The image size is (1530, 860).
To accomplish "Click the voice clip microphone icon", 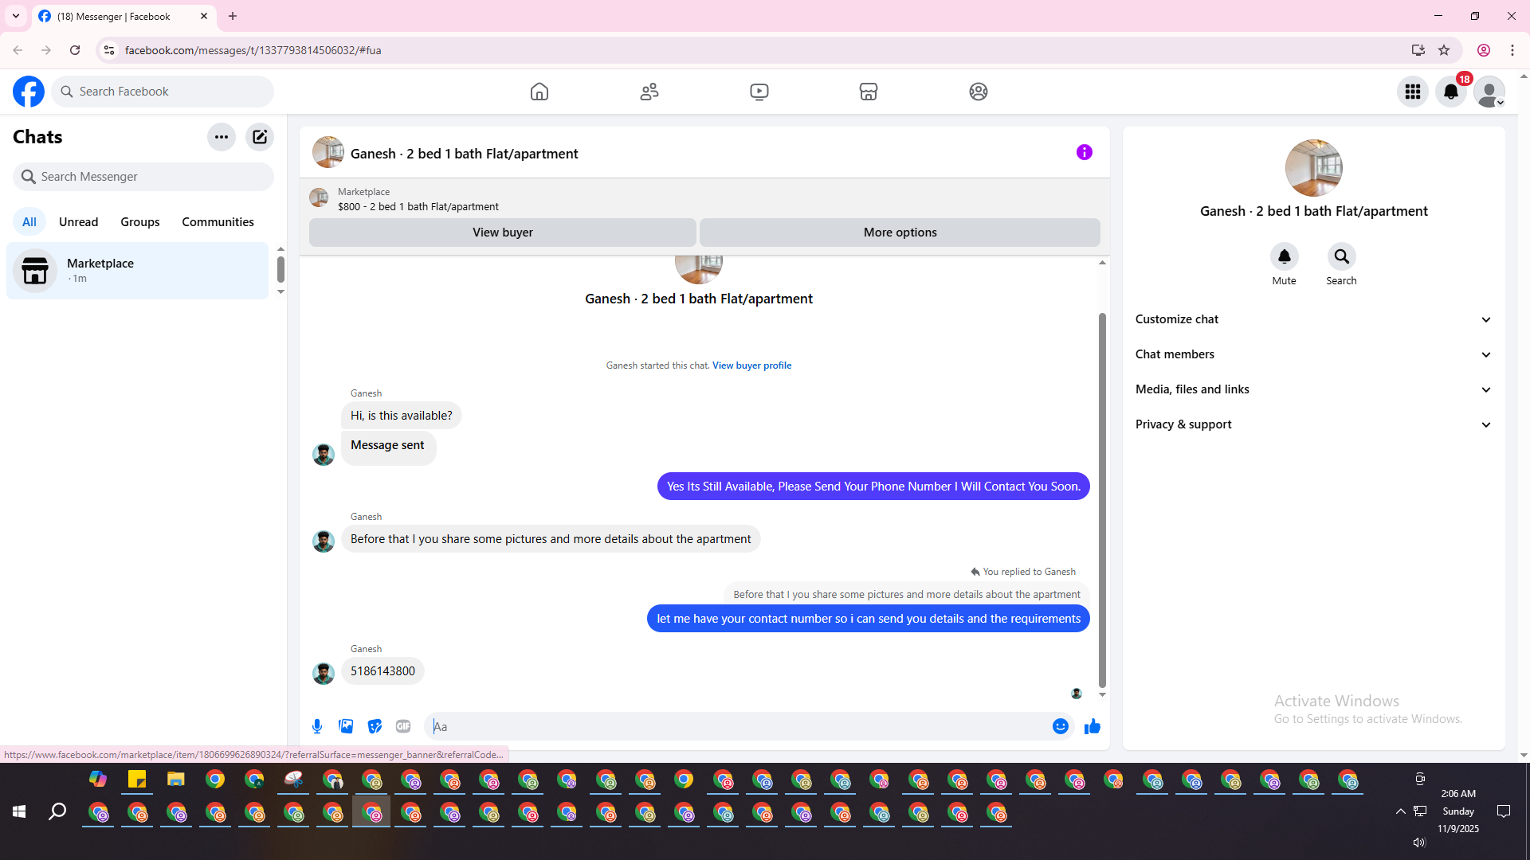I will (x=317, y=726).
